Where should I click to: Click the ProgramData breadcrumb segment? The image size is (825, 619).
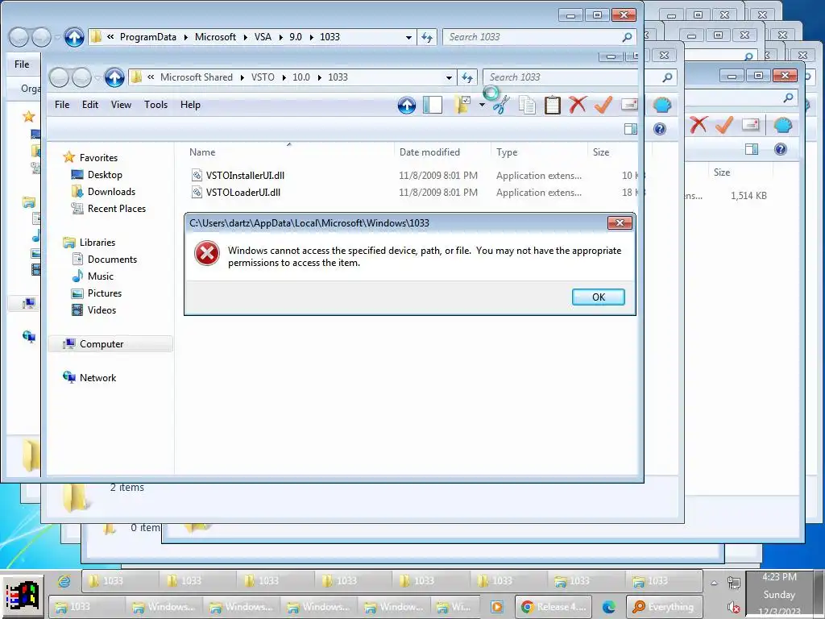tap(148, 37)
